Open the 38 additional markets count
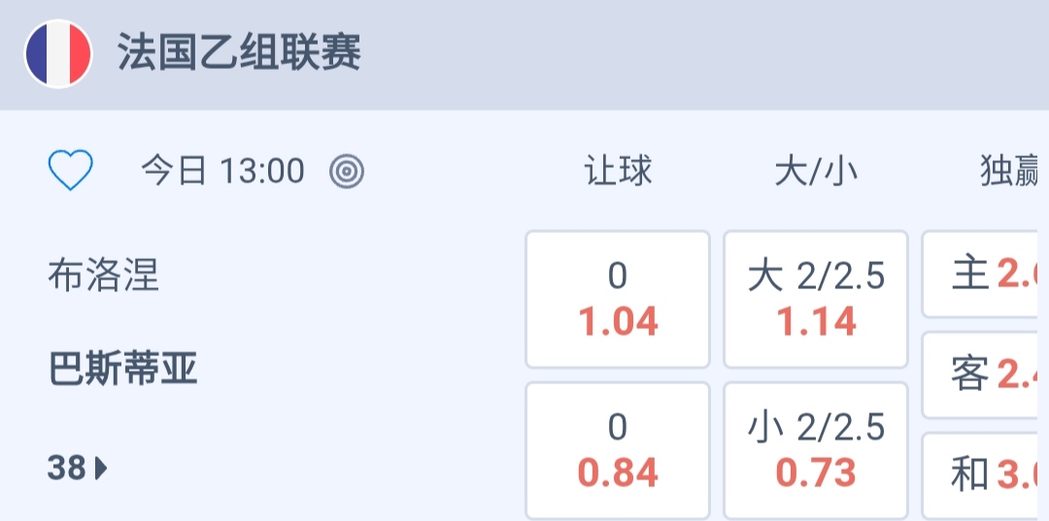Screen dimensions: 1049x521 pyautogui.click(x=67, y=469)
